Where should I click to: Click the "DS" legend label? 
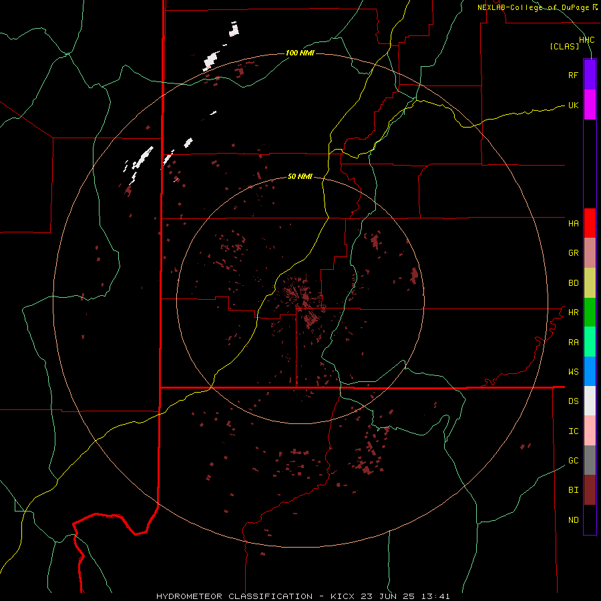[x=573, y=401]
